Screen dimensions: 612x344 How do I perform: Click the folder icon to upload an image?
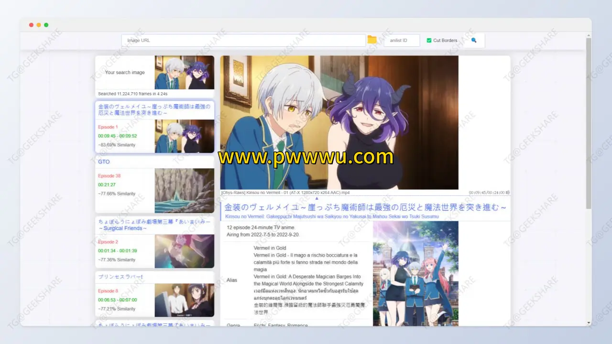(372, 40)
